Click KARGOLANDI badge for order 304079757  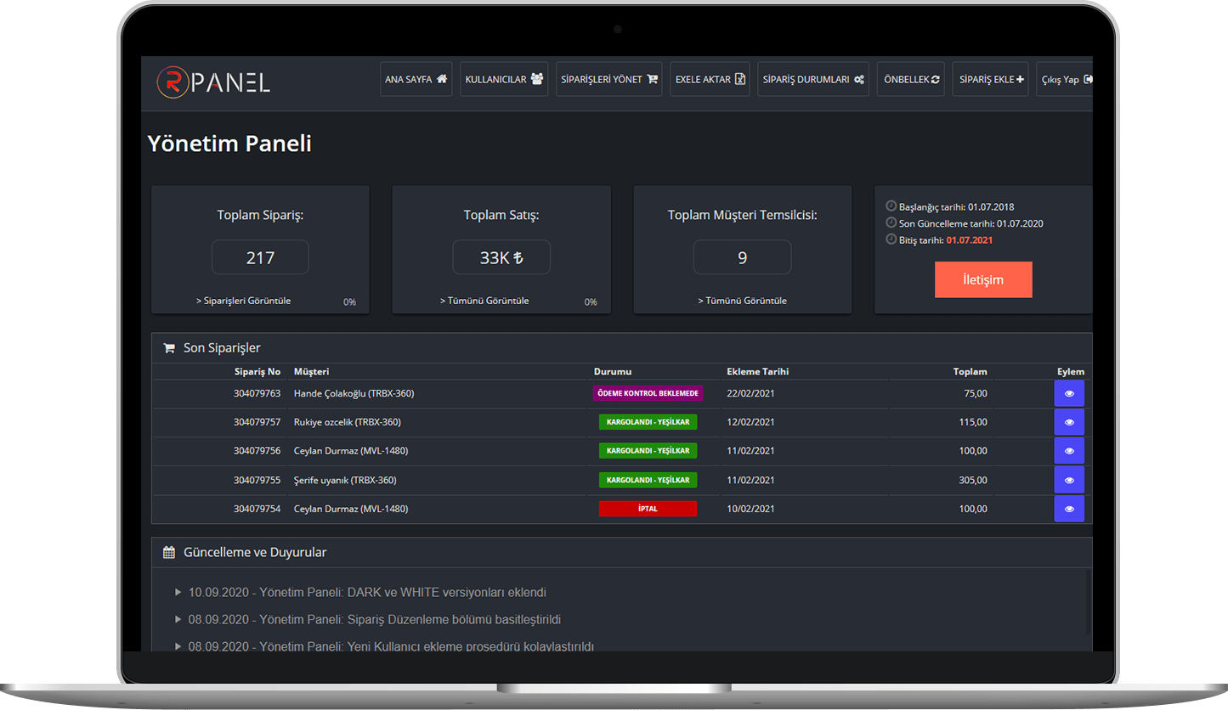(648, 422)
